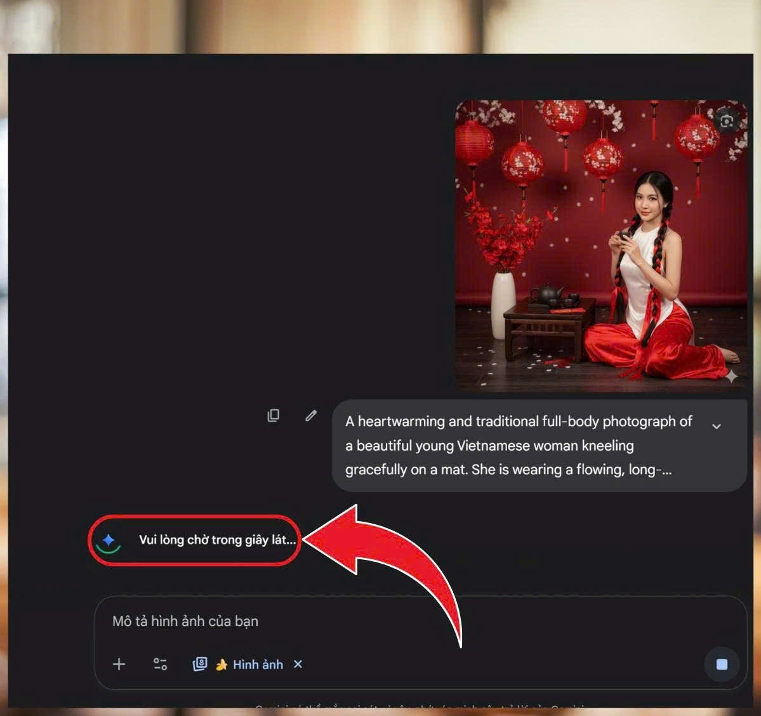
Task: Copy the sent prompt text
Action: pyautogui.click(x=274, y=416)
